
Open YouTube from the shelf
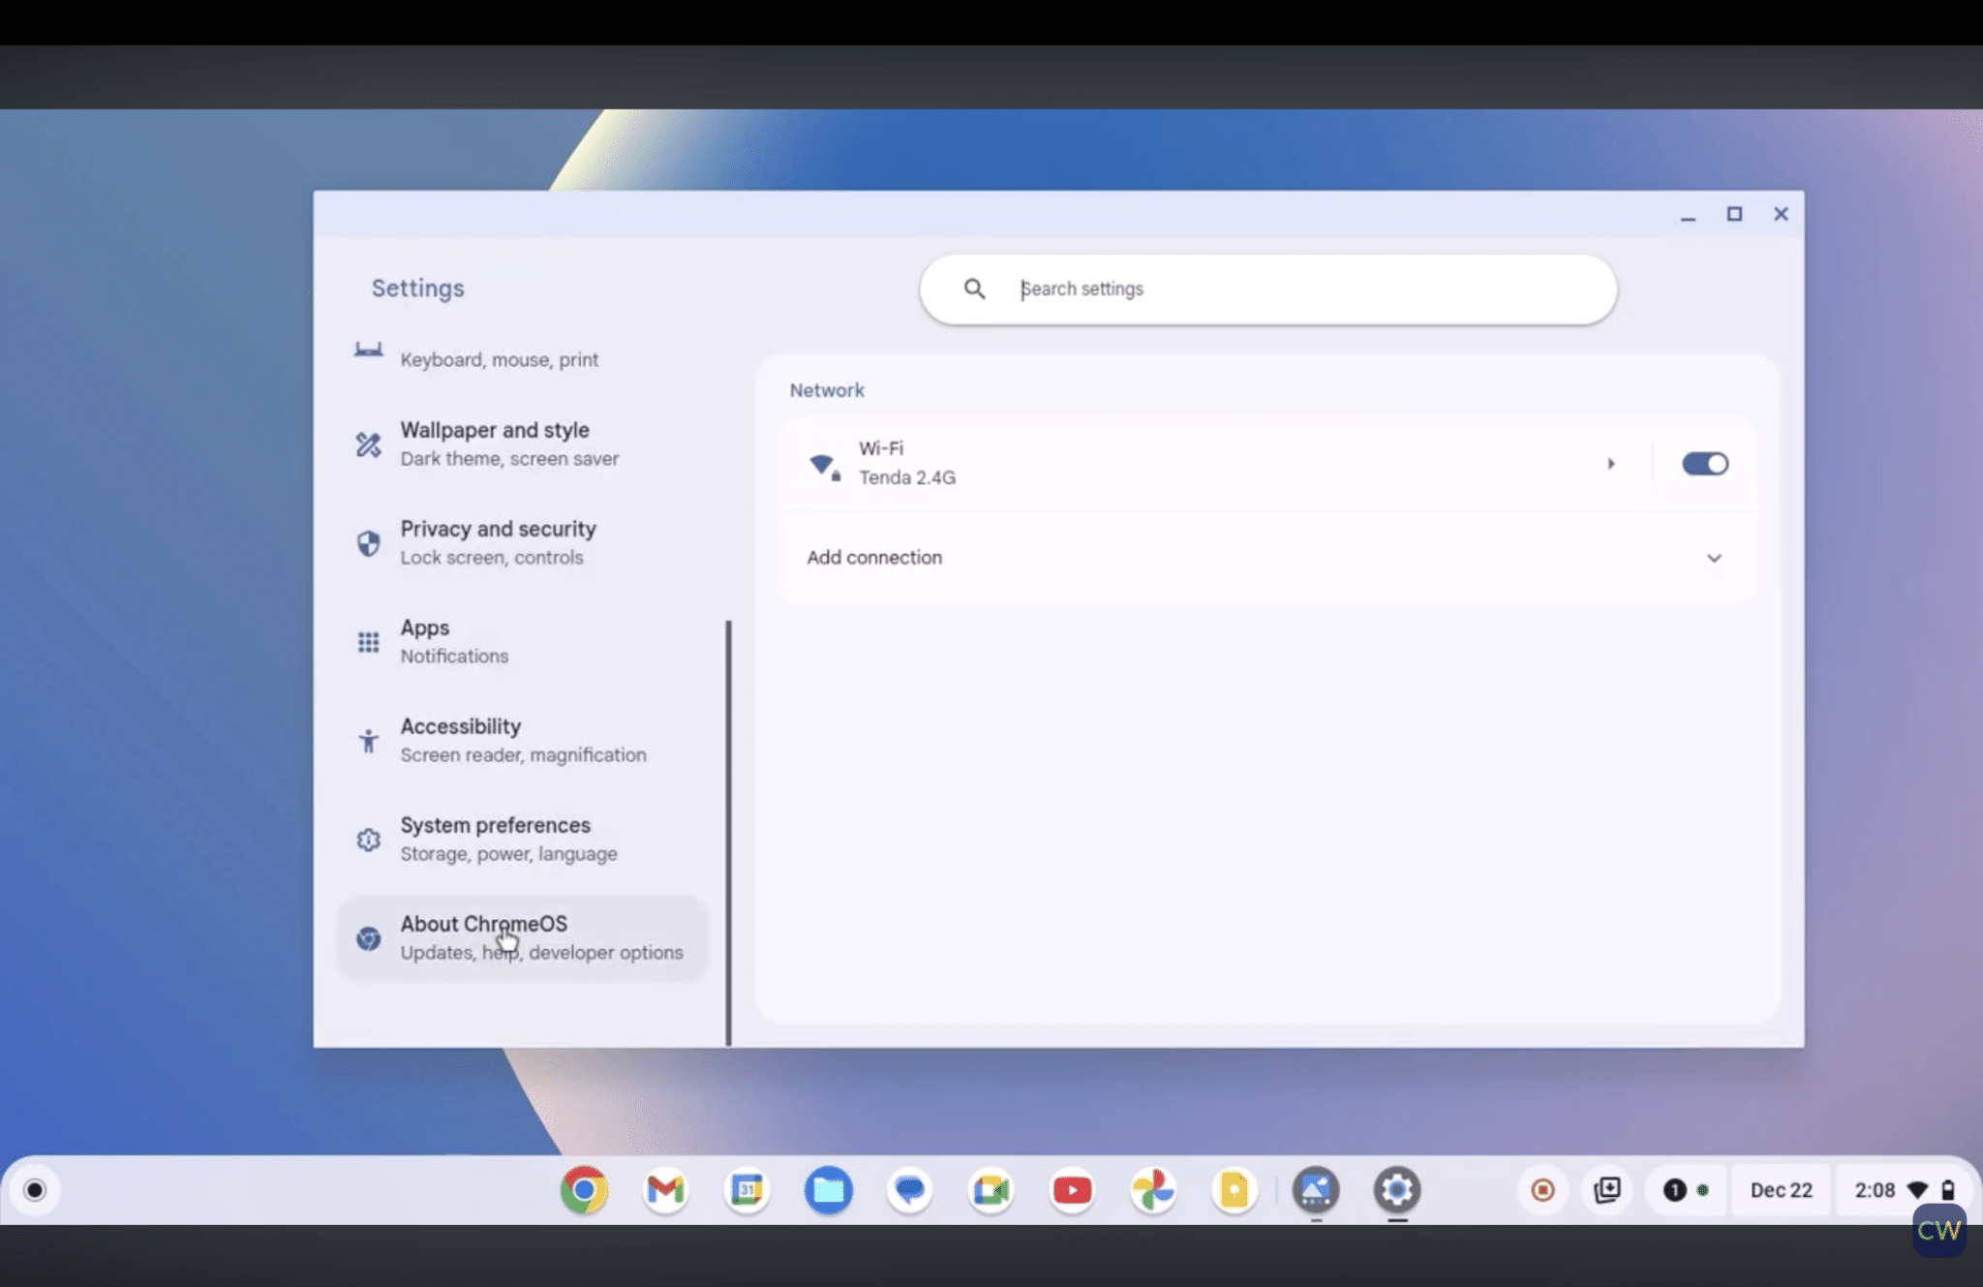coord(1072,1189)
